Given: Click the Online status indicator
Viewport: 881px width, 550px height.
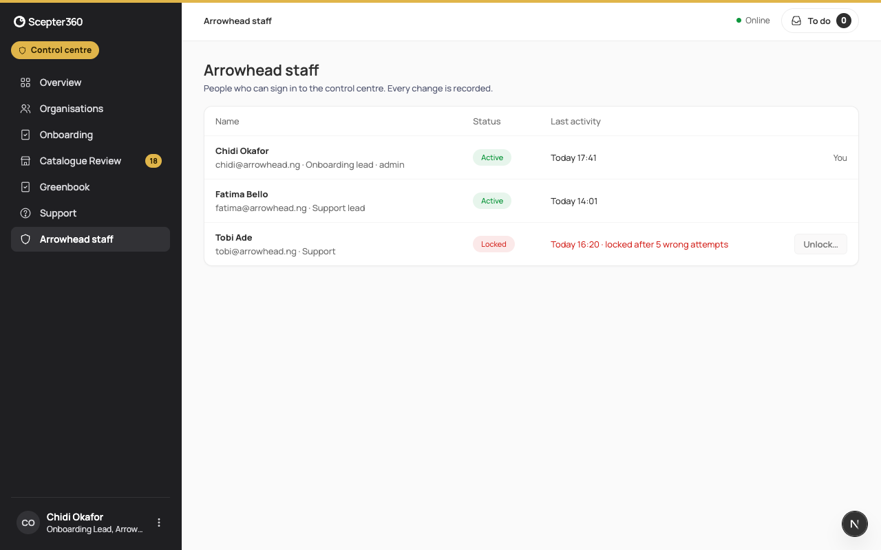Looking at the screenshot, I should (x=753, y=21).
